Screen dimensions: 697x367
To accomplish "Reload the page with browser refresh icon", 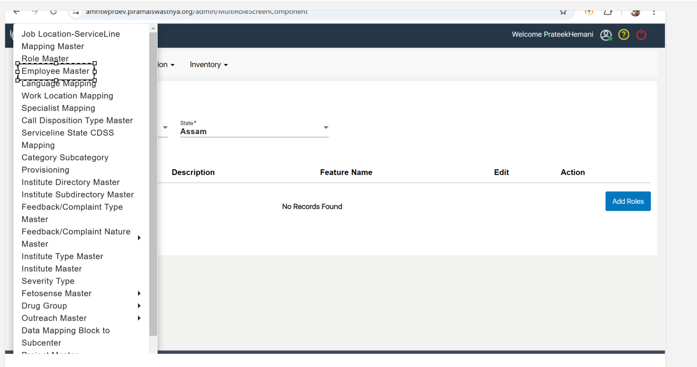I will [53, 12].
